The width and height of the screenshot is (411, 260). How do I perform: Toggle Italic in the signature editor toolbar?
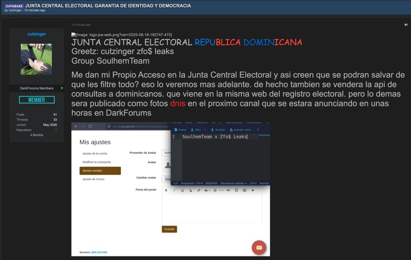pyautogui.click(x=174, y=190)
